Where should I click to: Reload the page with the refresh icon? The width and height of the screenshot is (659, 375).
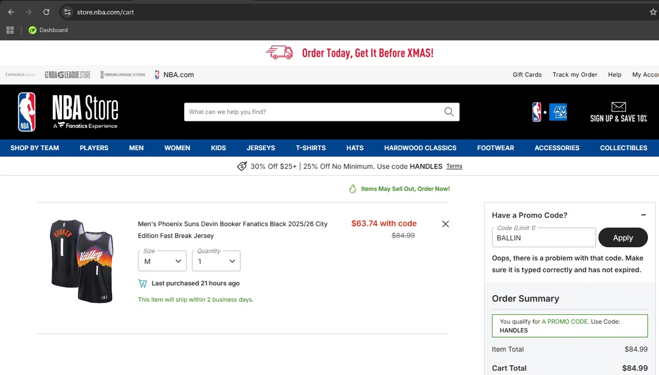click(x=46, y=12)
